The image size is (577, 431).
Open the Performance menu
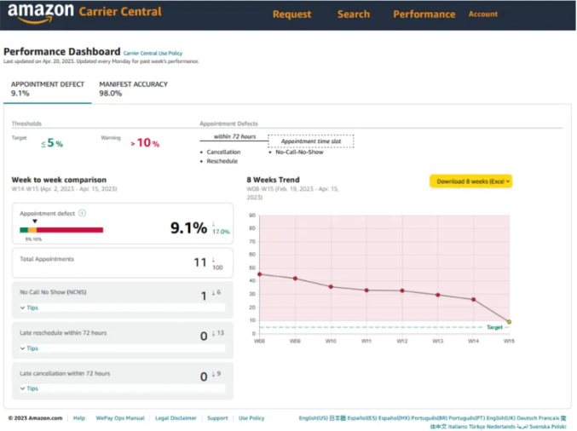(424, 14)
